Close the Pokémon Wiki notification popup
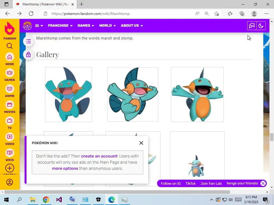The image size is (274, 205). (x=141, y=143)
